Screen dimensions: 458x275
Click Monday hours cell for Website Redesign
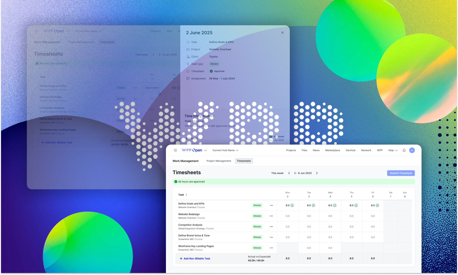(288, 216)
